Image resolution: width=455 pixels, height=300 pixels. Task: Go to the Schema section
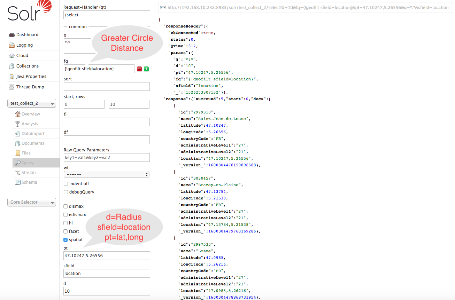coord(29,182)
